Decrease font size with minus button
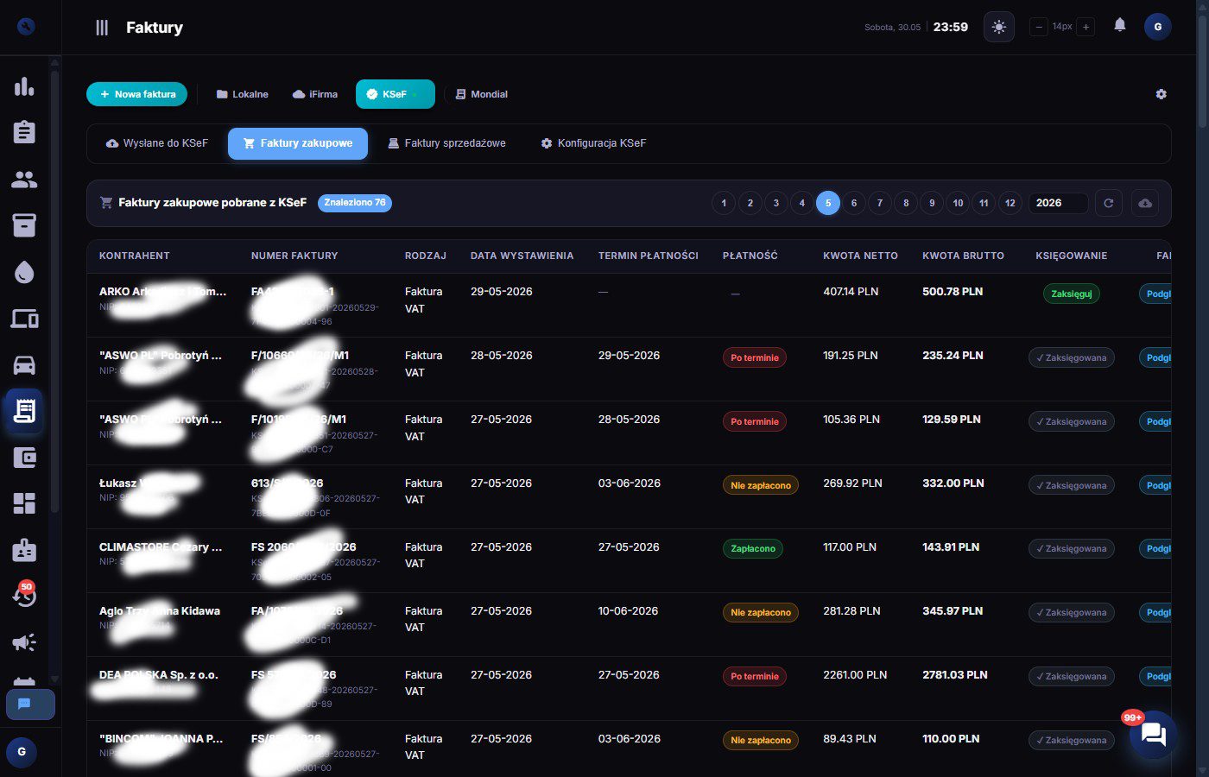1209x777 pixels. pyautogui.click(x=1039, y=27)
